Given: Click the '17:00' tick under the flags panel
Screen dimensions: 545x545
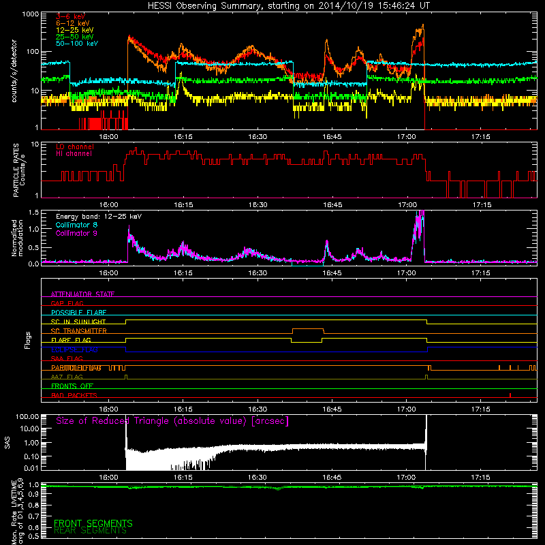Looking at the screenshot, I should click(406, 409).
